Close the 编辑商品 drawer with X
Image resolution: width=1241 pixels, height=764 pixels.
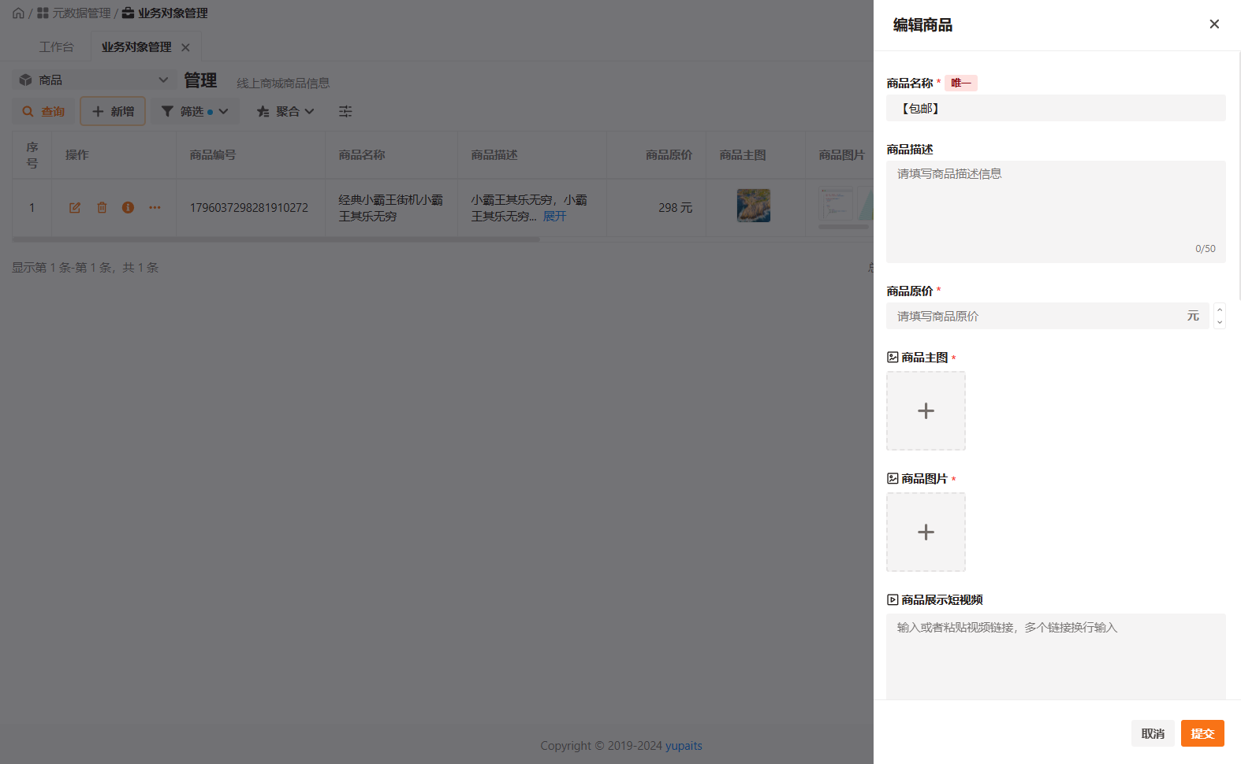pyautogui.click(x=1214, y=24)
